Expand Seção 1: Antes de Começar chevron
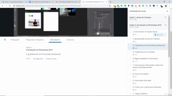 point(166,17)
